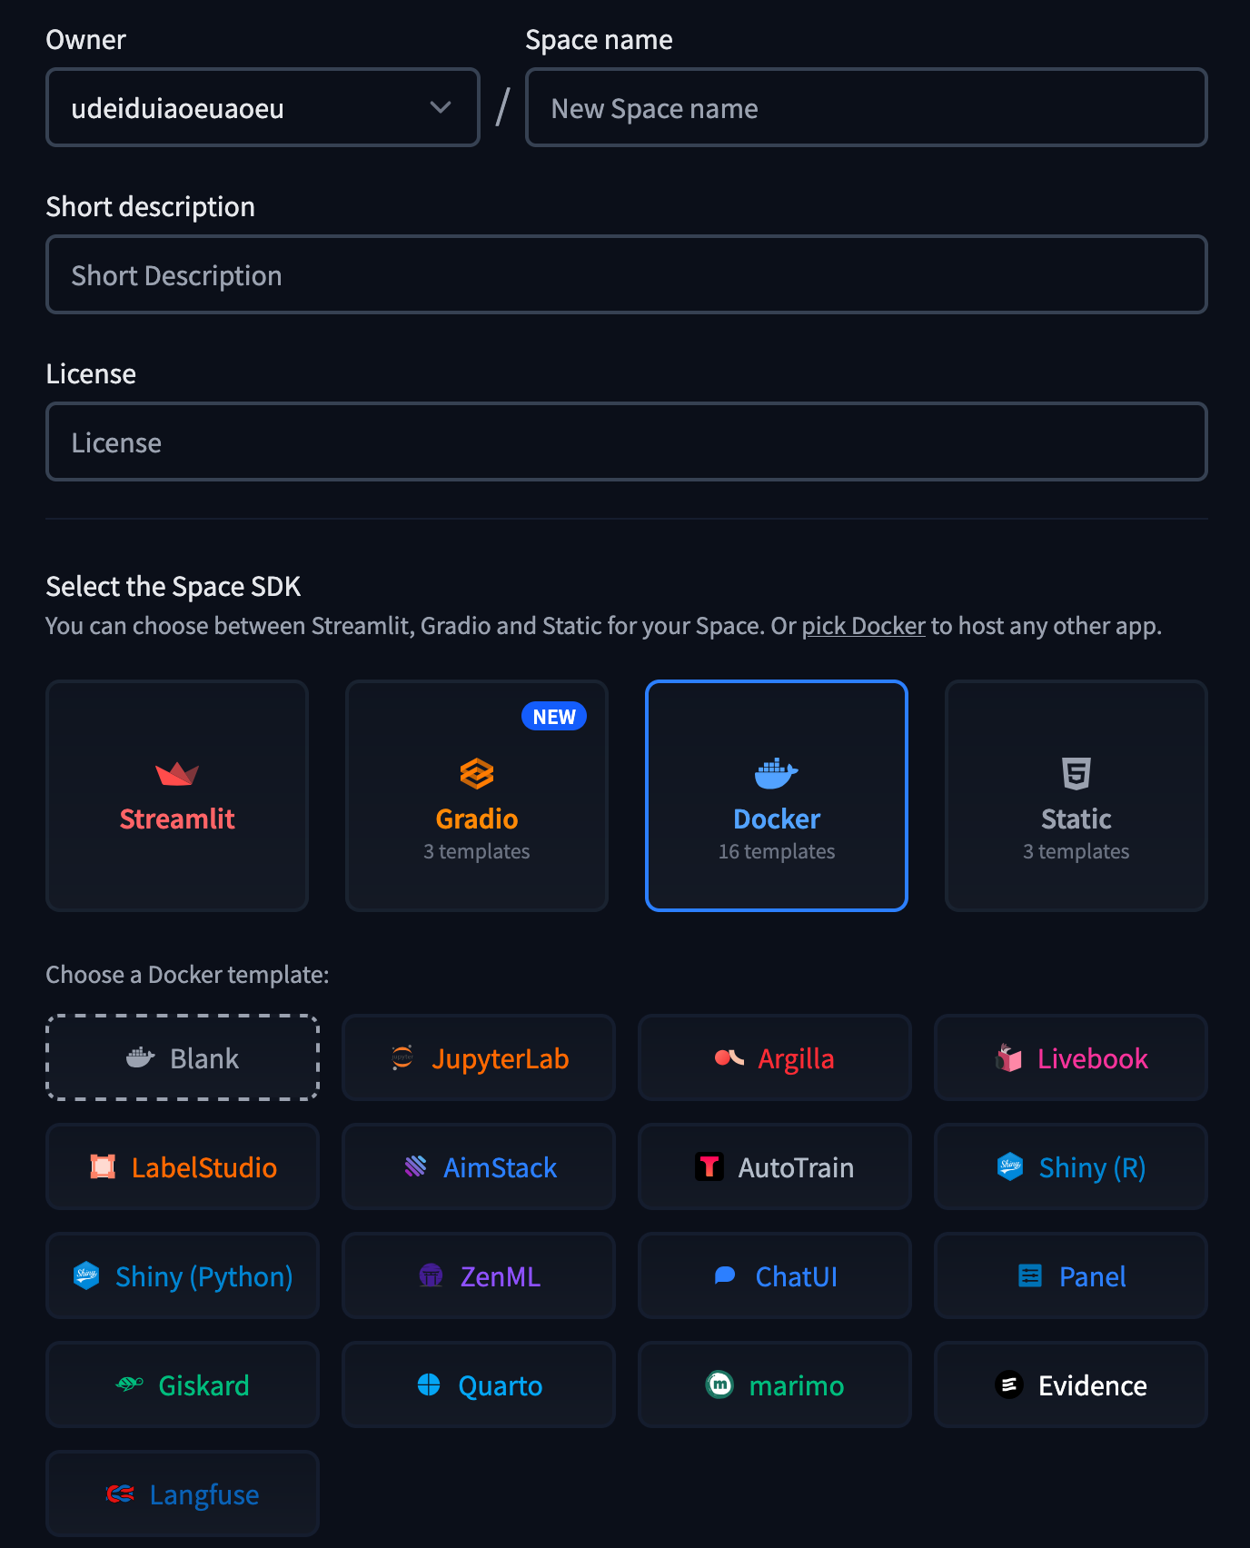Image resolution: width=1250 pixels, height=1548 pixels.
Task: Select the Langfuse template
Action: (183, 1493)
